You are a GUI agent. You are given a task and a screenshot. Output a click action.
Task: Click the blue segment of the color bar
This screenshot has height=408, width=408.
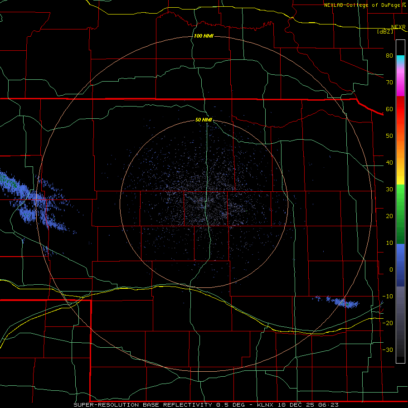(400, 265)
